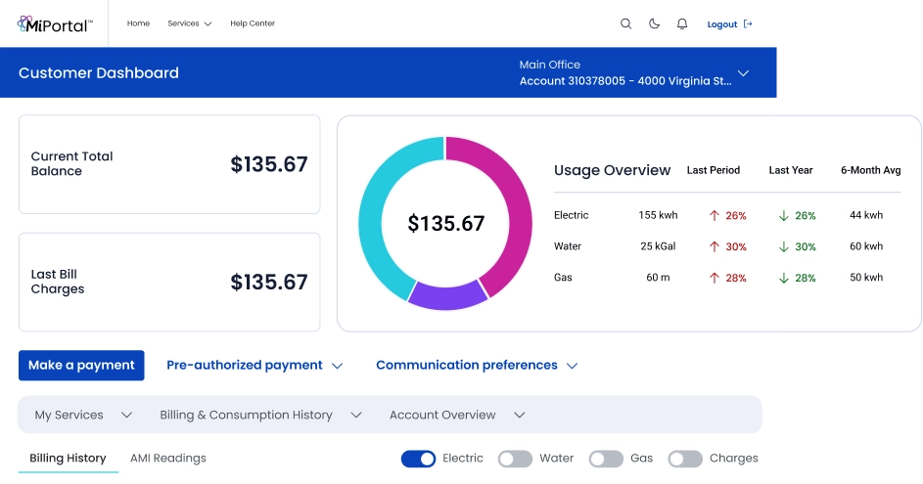This screenshot has height=484, width=923.
Task: Turn on the Gas toggle
Action: (606, 459)
